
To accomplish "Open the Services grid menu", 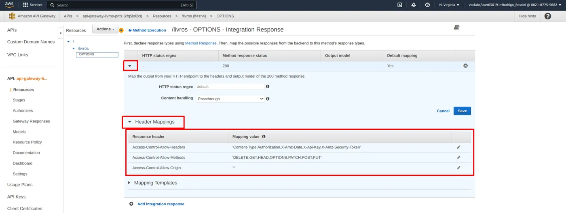I will 33,5.
